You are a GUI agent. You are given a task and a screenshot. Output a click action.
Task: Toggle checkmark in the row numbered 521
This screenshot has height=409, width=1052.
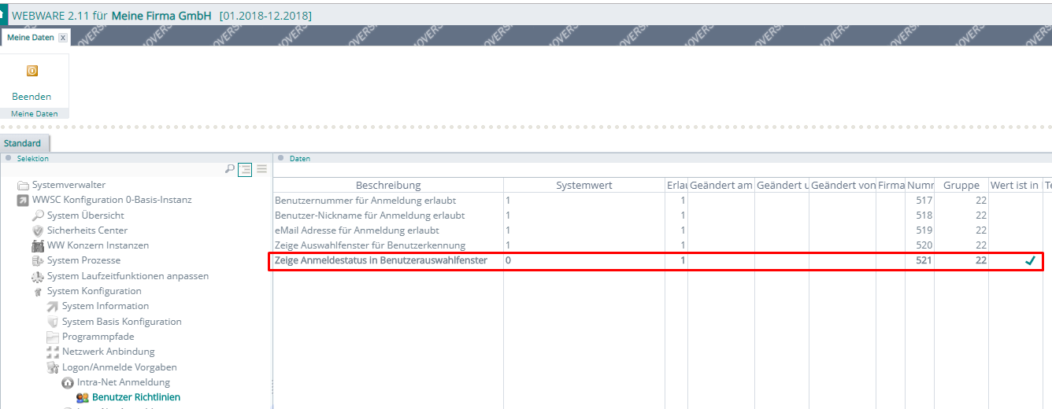pos(1030,261)
